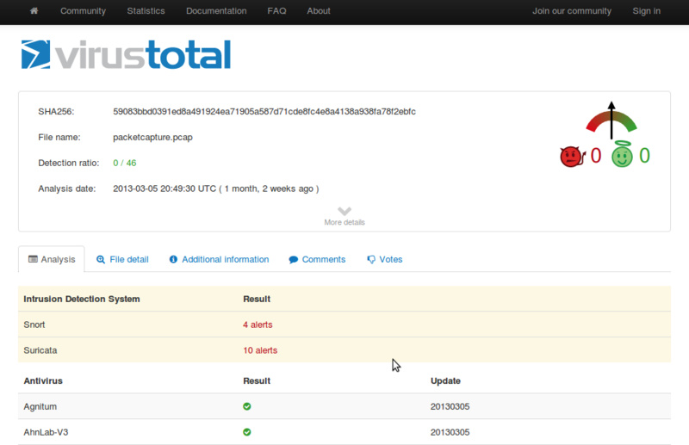Switch to the File detail tab
Image resolution: width=689 pixels, height=445 pixels.
(122, 260)
